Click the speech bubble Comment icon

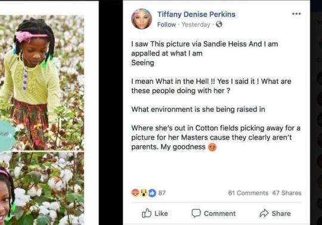(196, 213)
